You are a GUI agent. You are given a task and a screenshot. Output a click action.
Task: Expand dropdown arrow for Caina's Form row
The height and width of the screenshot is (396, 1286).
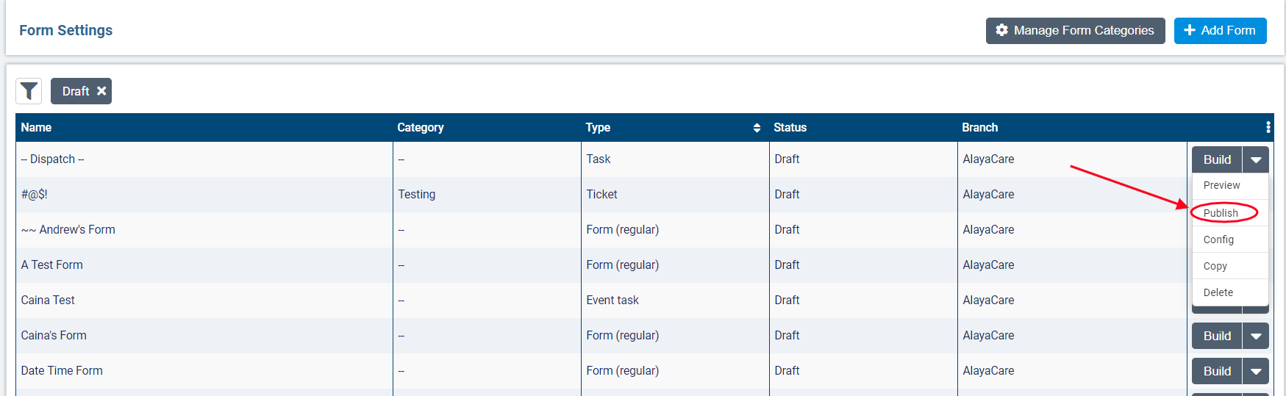1255,336
